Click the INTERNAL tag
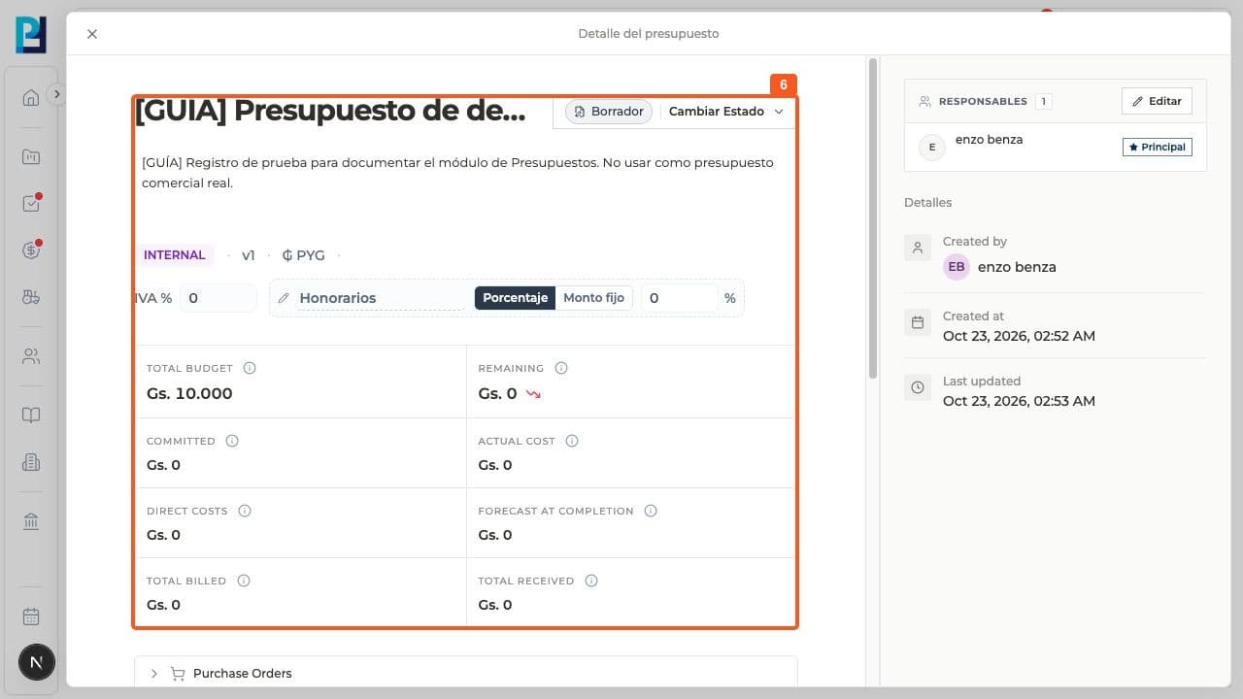1243x699 pixels. coord(175,255)
